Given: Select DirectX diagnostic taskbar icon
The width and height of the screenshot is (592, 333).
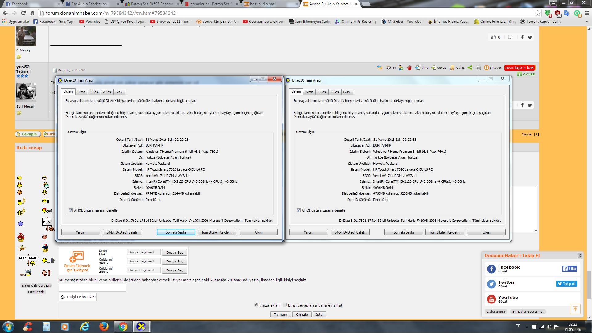Looking at the screenshot, I should click(x=141, y=327).
